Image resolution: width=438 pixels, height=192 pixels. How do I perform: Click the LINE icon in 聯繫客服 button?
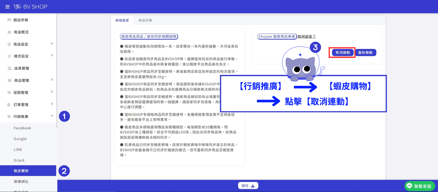point(409,186)
